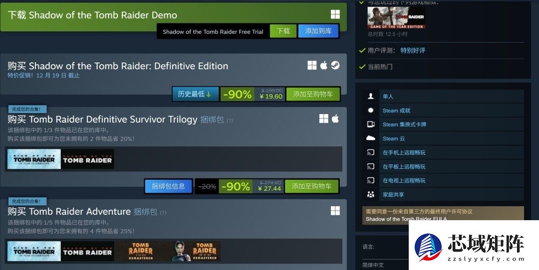Viewport: 539px width, 270px height.
Task: Download the Shadow of the Tomb Raider Free Trial
Action: (x=283, y=31)
